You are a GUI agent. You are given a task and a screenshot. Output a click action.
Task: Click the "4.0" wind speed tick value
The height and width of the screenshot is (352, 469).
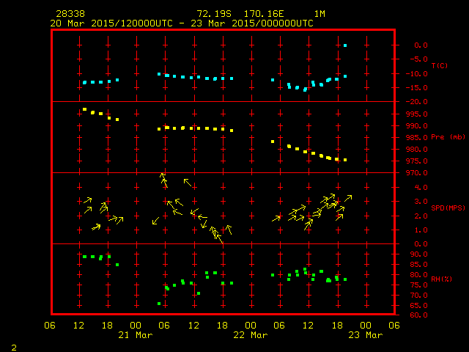pyautogui.click(x=421, y=188)
